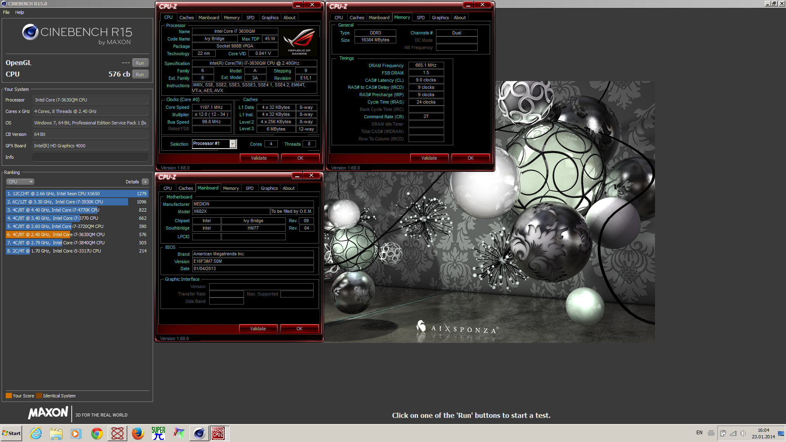786x442 pixels.
Task: Launch Super PI from the taskbar
Action: [x=158, y=433]
